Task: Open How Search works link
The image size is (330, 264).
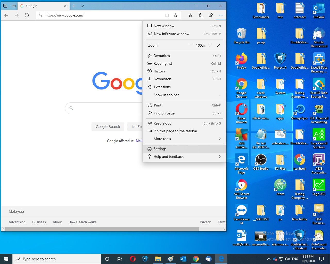Action: pyautogui.click(x=82, y=222)
